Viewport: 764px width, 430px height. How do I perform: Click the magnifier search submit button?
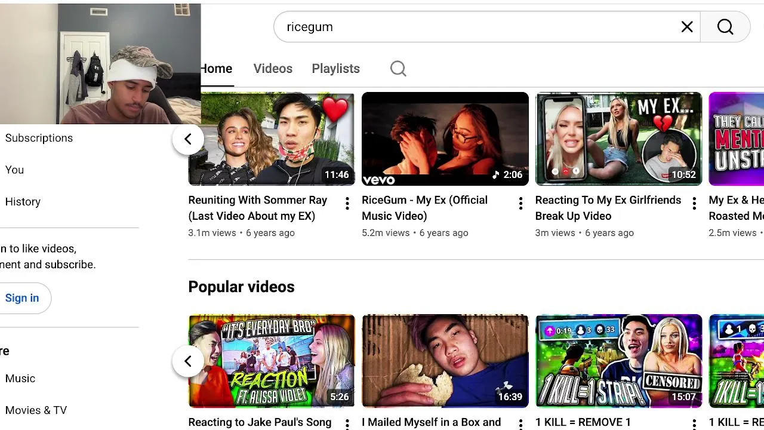tap(725, 27)
